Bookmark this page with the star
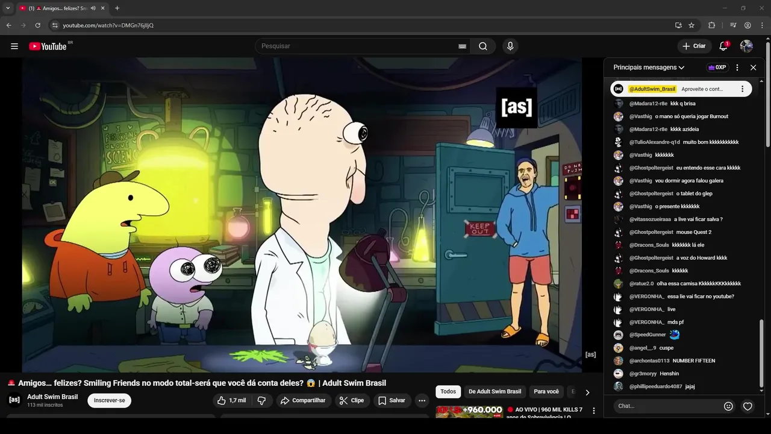Viewport: 771px width, 434px height. [x=691, y=25]
